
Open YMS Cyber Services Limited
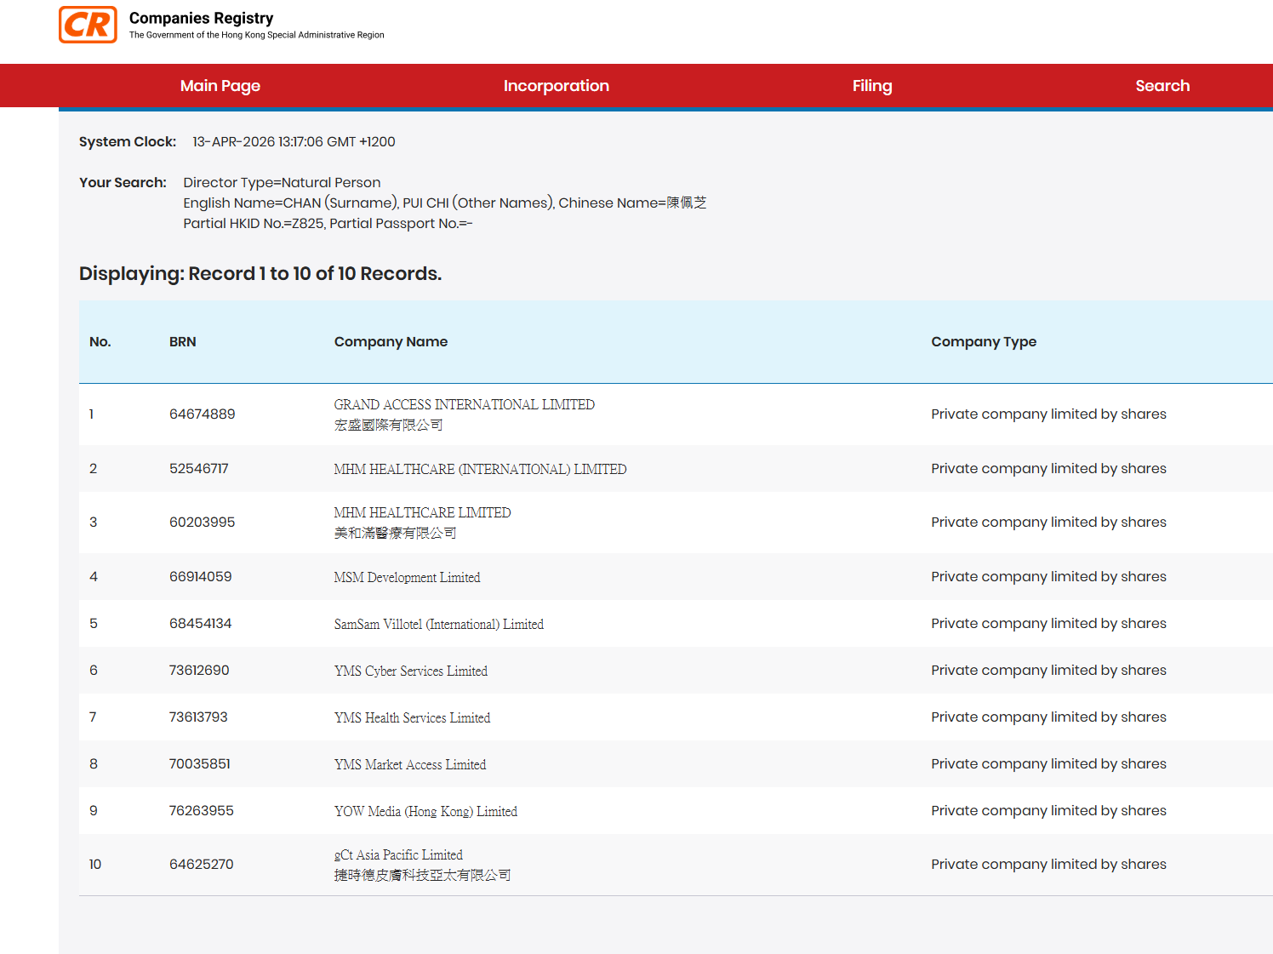pyautogui.click(x=410, y=671)
